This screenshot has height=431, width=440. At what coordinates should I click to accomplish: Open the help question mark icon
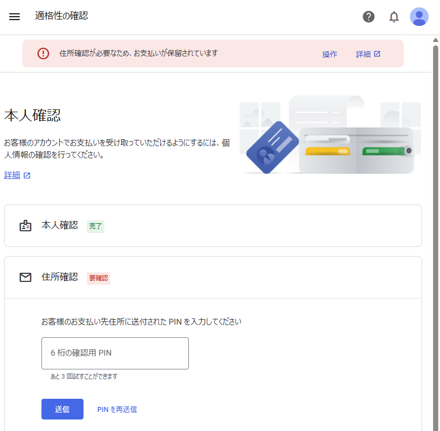tap(369, 17)
